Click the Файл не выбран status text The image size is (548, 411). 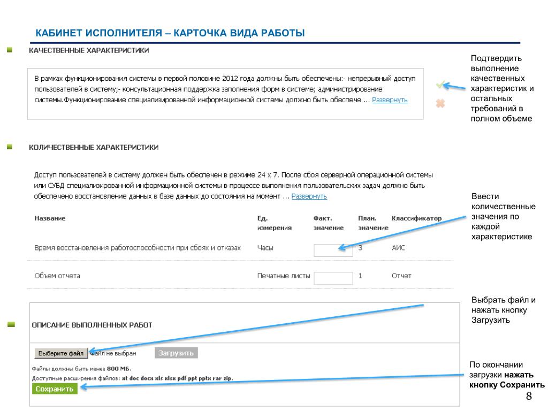tap(113, 353)
